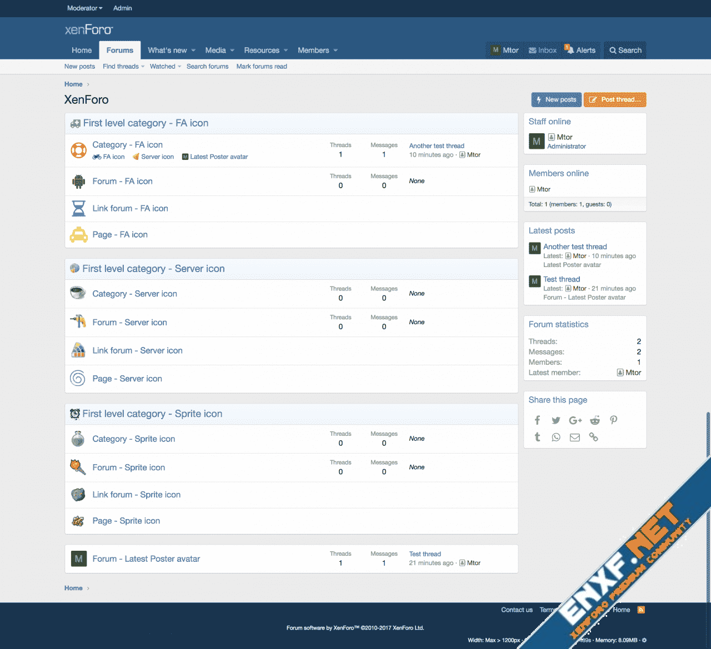Copy link using the chain link icon
The width and height of the screenshot is (711, 649).
[x=594, y=437]
